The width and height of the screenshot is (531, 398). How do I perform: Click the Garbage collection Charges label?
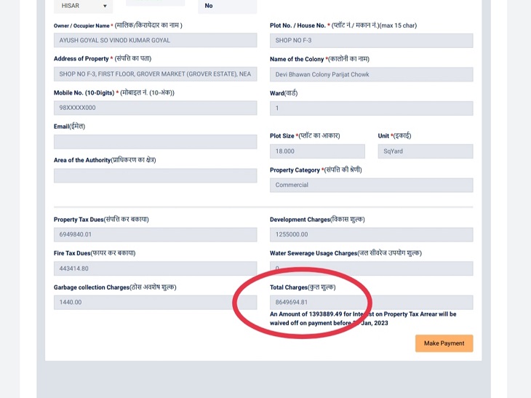(115, 287)
